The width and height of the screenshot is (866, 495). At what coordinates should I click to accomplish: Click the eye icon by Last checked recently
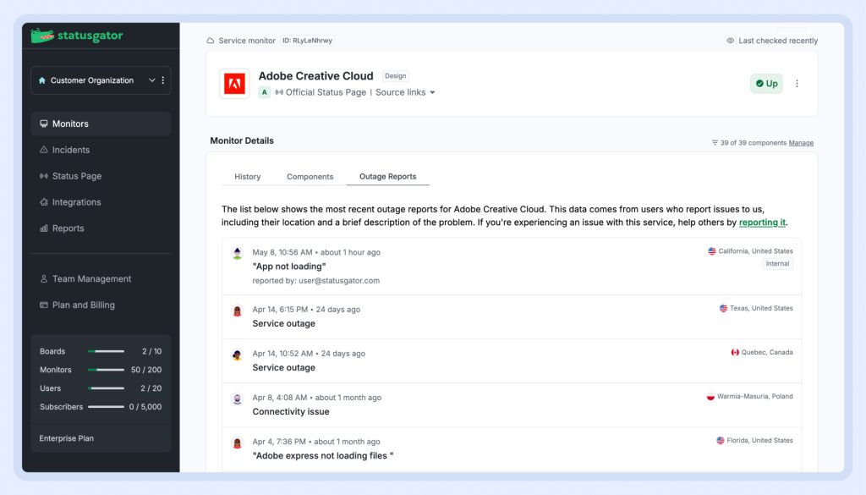730,41
